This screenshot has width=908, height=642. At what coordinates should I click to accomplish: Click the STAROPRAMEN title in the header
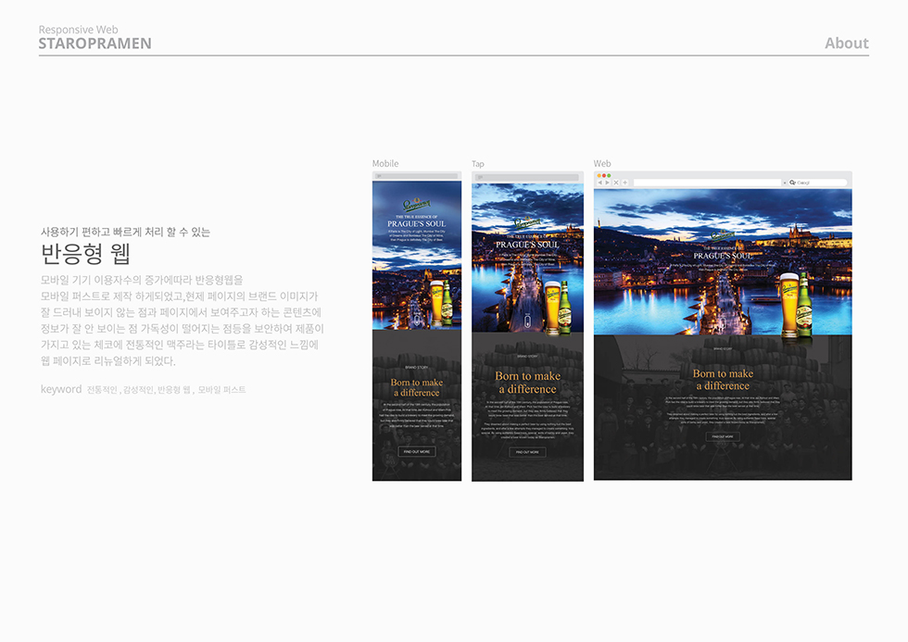pyautogui.click(x=95, y=44)
